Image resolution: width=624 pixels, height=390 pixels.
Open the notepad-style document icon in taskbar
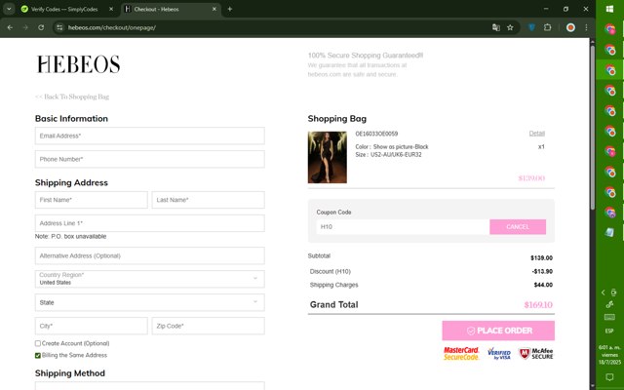pos(609,232)
